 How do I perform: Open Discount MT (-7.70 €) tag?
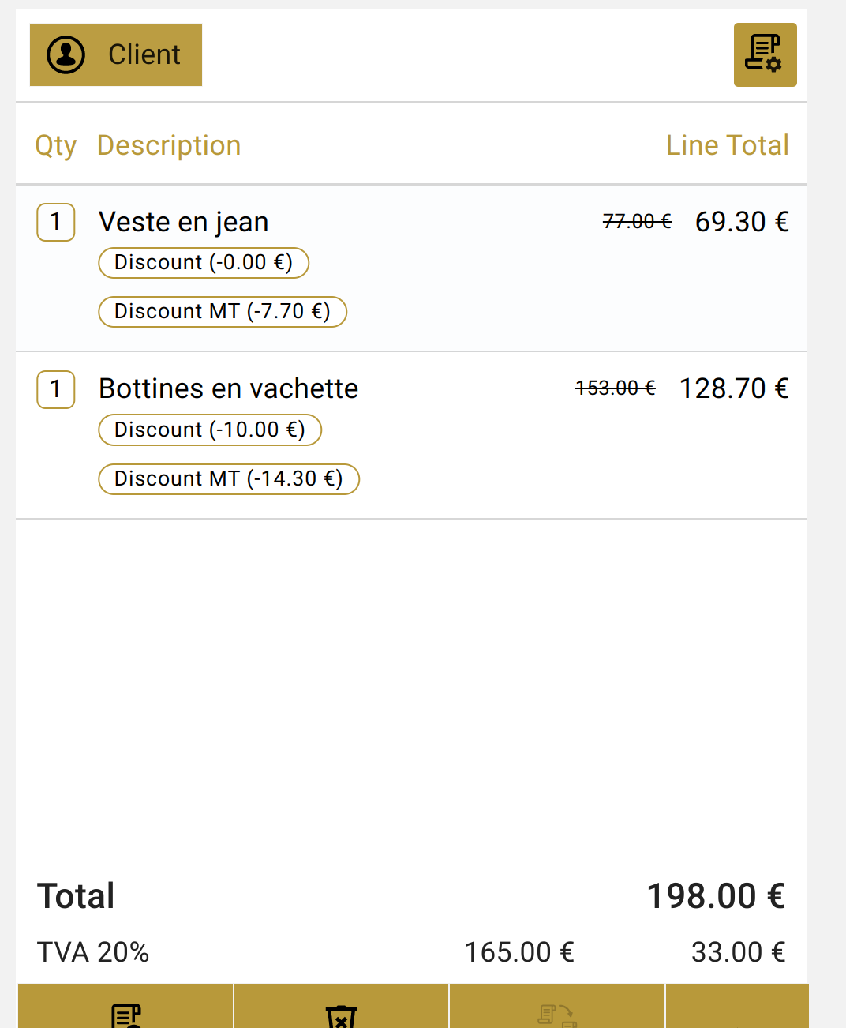point(223,312)
